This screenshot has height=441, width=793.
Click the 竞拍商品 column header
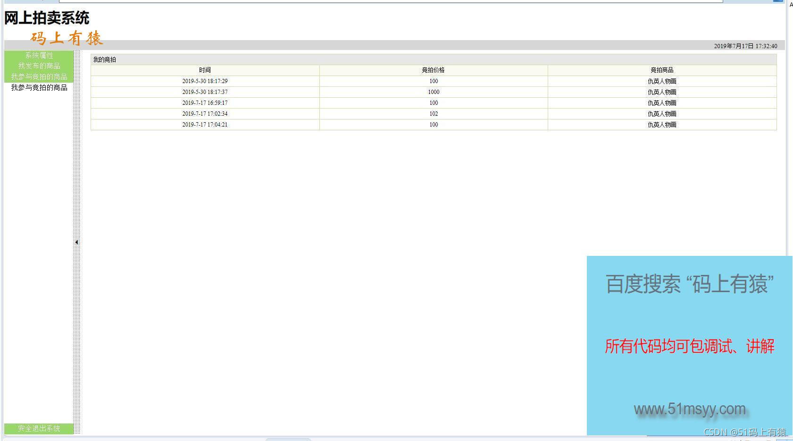pyautogui.click(x=662, y=70)
